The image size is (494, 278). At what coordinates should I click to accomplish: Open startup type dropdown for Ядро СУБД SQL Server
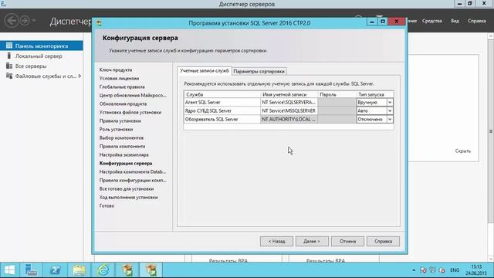390,111
